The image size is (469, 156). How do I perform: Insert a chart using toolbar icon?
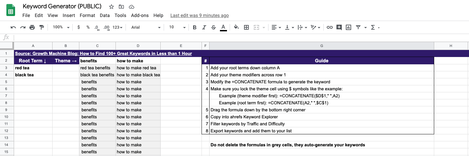pyautogui.click(x=348, y=27)
